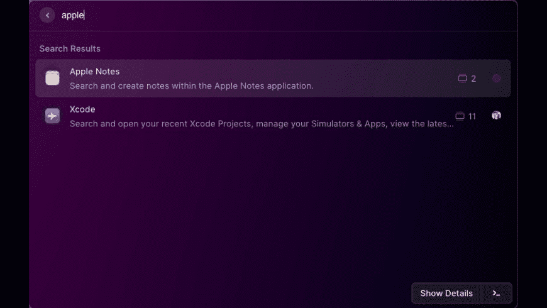Click the '2' commands count for Apple Notes
Screen dimensions: 547x308
pos(473,79)
